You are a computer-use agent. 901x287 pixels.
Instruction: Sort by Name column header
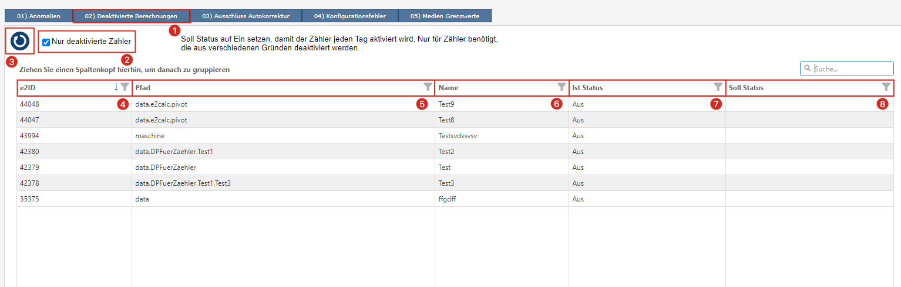pyautogui.click(x=448, y=88)
